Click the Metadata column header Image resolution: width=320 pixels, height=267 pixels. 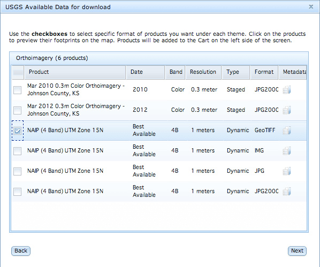pyautogui.click(x=293, y=72)
